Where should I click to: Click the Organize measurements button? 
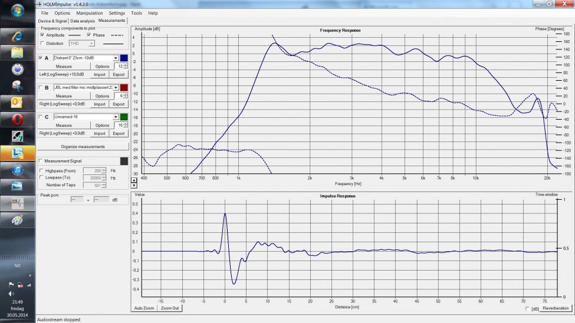[x=83, y=146]
